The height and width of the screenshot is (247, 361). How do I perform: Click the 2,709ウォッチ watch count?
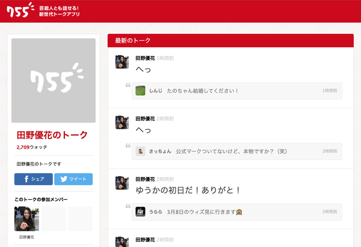(x=32, y=147)
